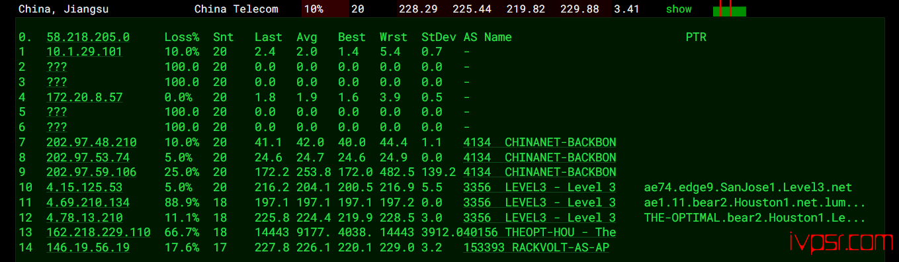Click the ??? link in hop 2
Screen dimensions: 899x262
57,67
